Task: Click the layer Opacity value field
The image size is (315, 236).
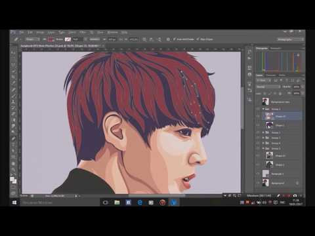Action: 297,87
